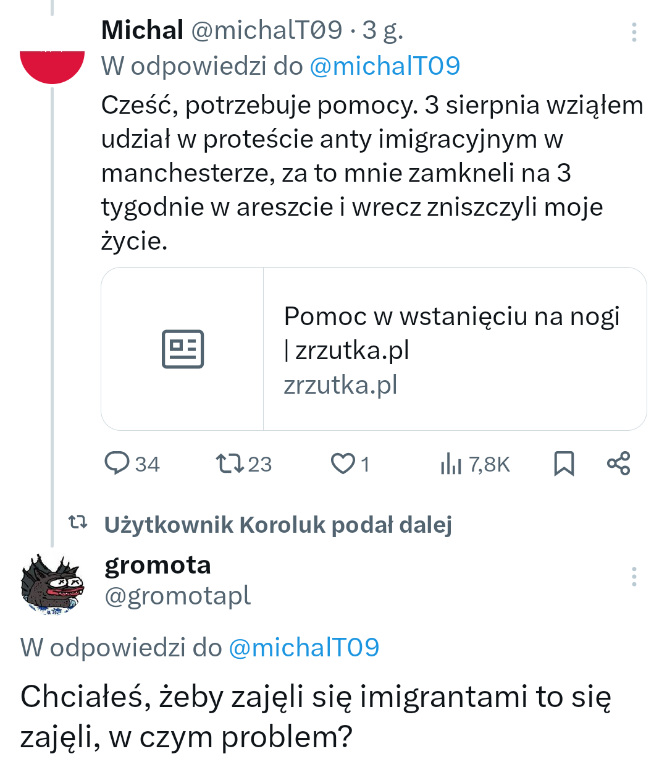Image resolution: width=667 pixels, height=767 pixels.
Task: Open Koroluk's repost notice label
Action: coord(278,525)
